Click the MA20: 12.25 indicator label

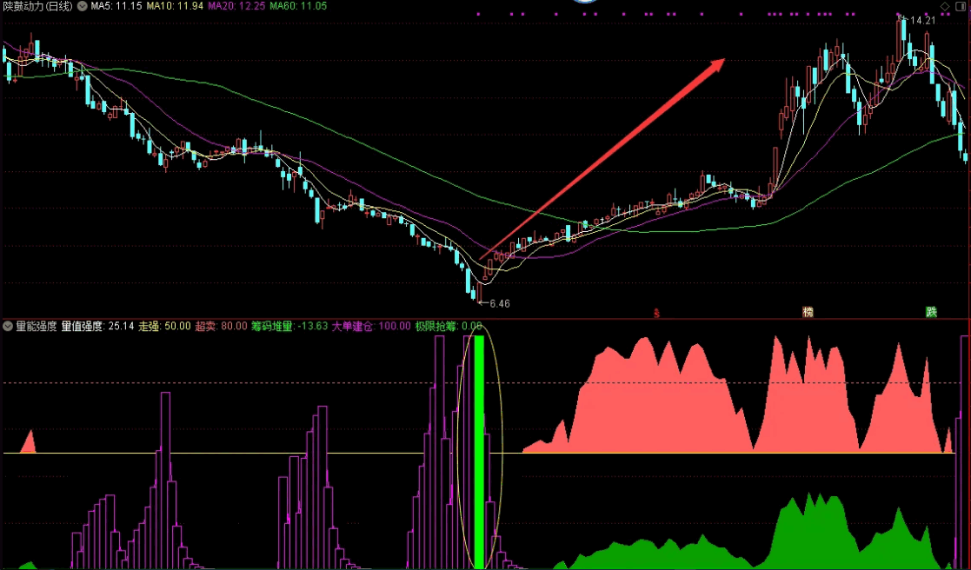236,6
